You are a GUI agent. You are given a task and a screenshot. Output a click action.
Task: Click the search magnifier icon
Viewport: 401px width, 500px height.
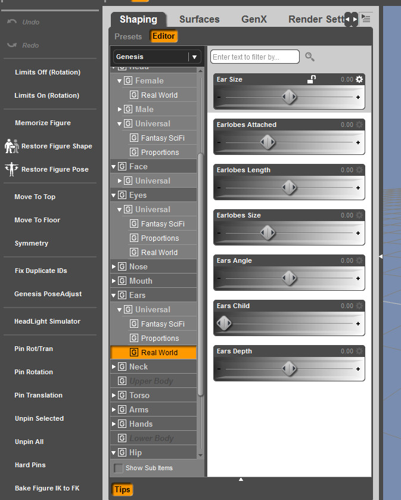309,57
